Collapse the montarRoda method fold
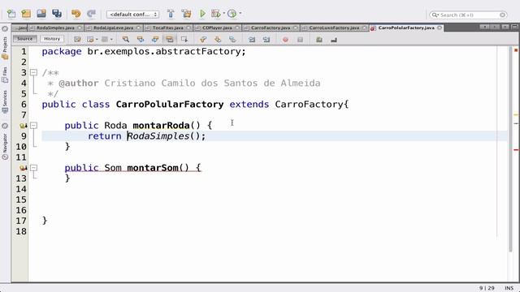Screen dimensions: 520x292 [x=33, y=125]
